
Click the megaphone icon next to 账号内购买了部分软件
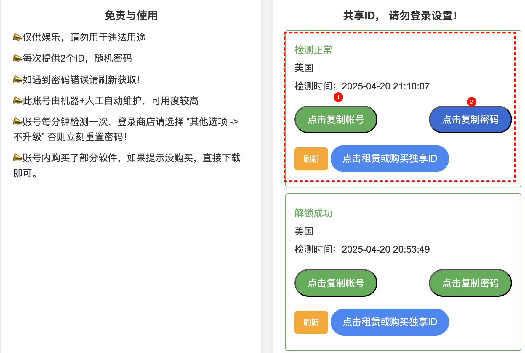(x=17, y=158)
